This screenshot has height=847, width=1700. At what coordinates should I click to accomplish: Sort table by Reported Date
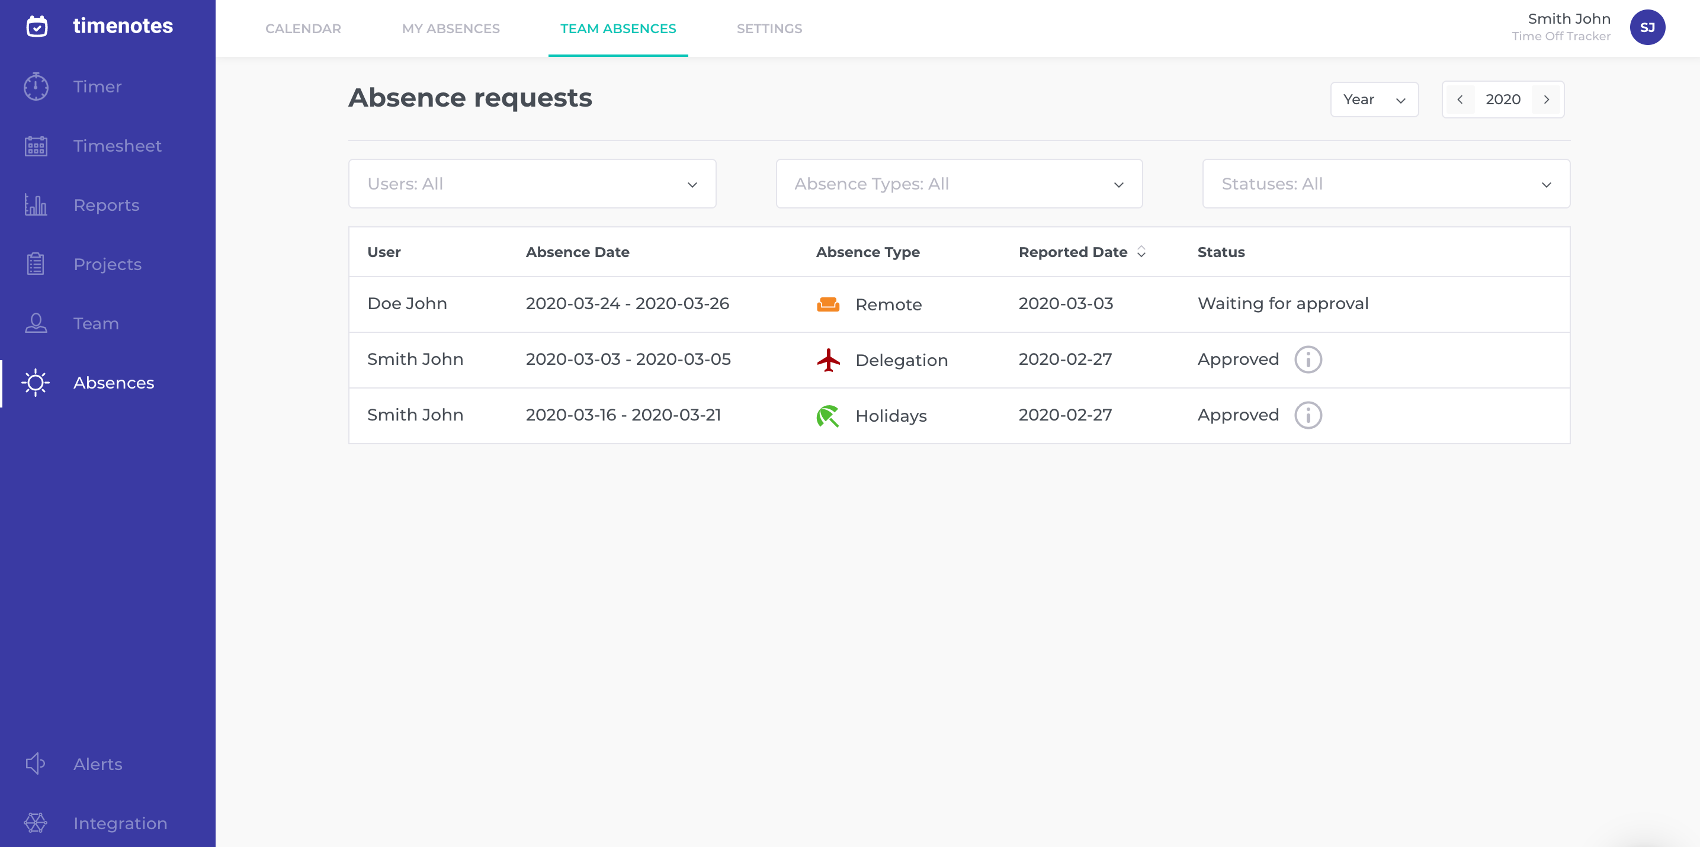(x=1141, y=252)
